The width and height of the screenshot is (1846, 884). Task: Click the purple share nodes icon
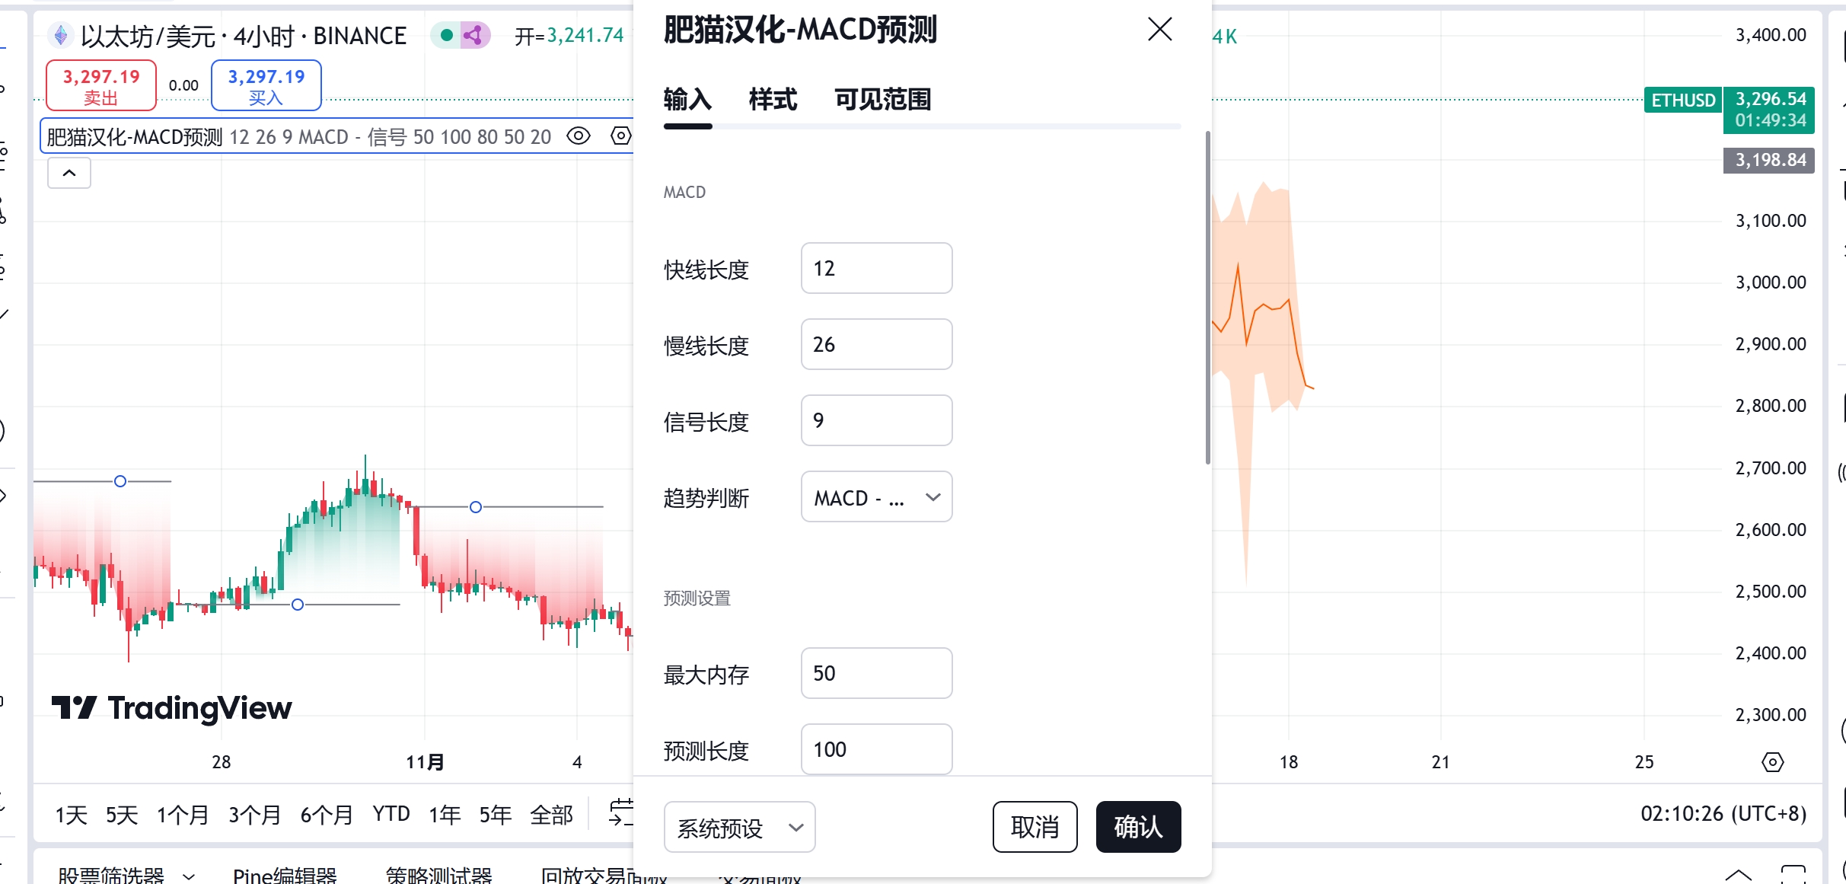pyautogui.click(x=474, y=35)
